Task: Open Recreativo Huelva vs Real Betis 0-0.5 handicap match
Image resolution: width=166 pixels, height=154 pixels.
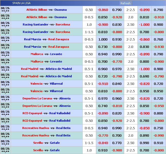Action: [46, 128]
